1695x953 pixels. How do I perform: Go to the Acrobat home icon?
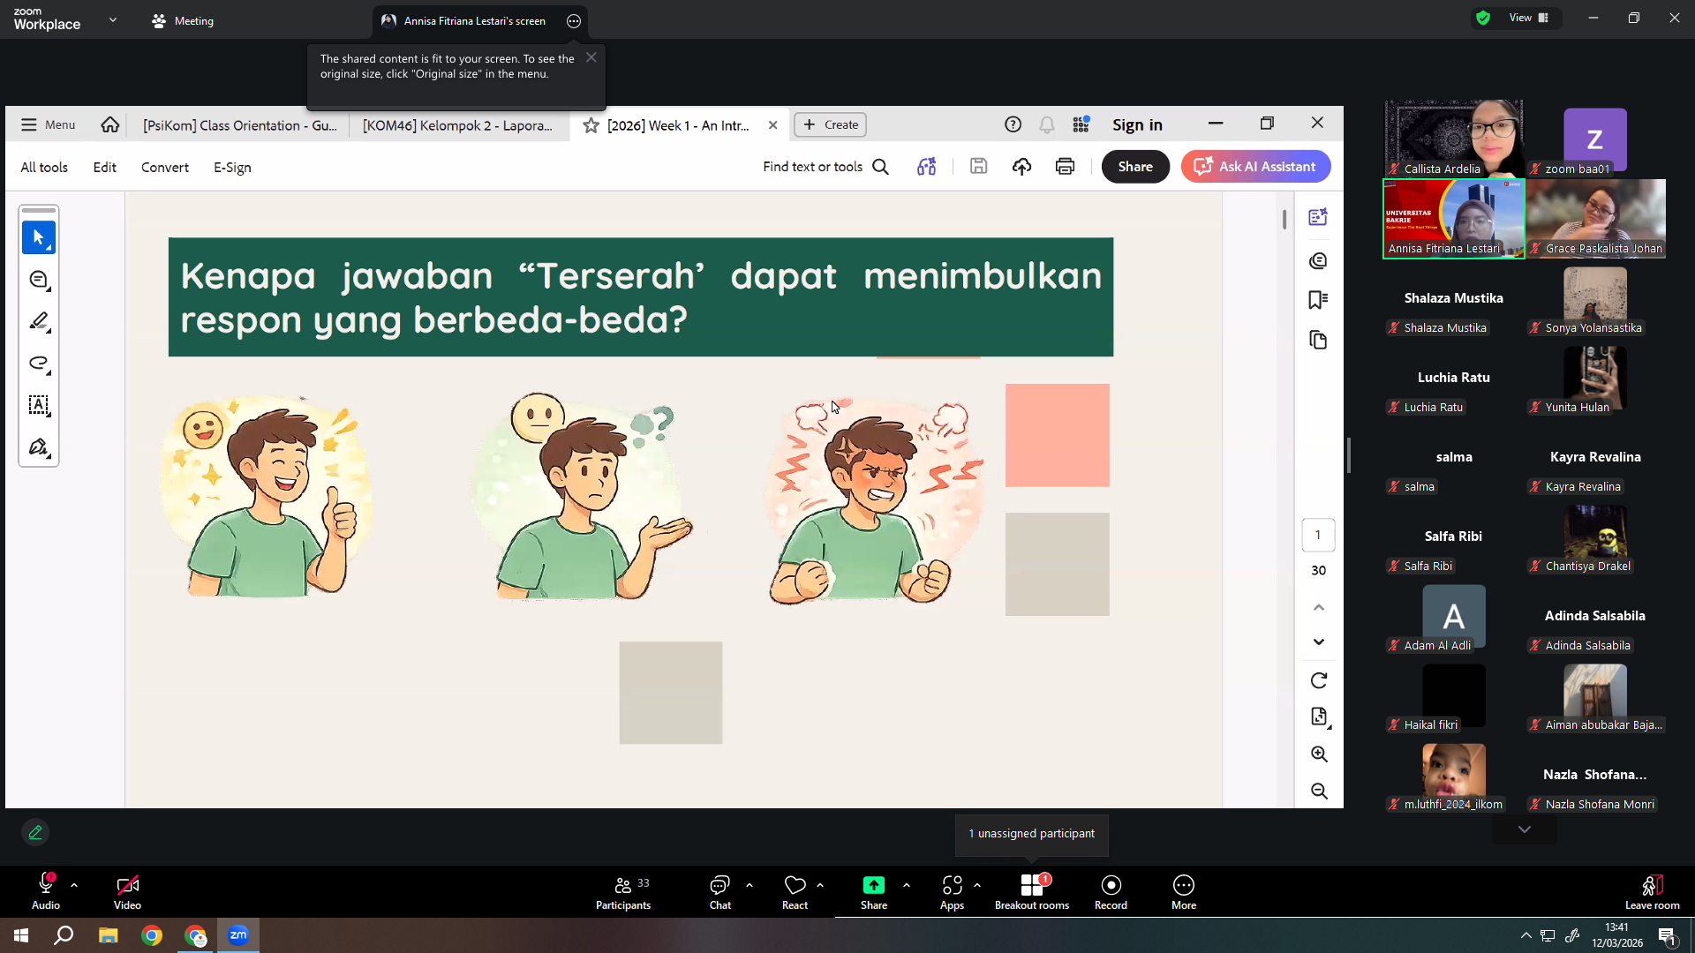click(x=110, y=124)
